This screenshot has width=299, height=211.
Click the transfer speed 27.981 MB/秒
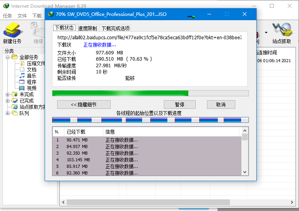coord(111,66)
